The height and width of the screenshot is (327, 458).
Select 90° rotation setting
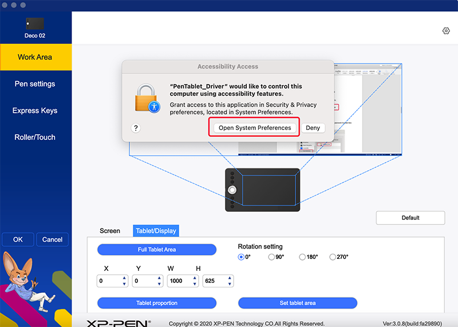point(271,257)
